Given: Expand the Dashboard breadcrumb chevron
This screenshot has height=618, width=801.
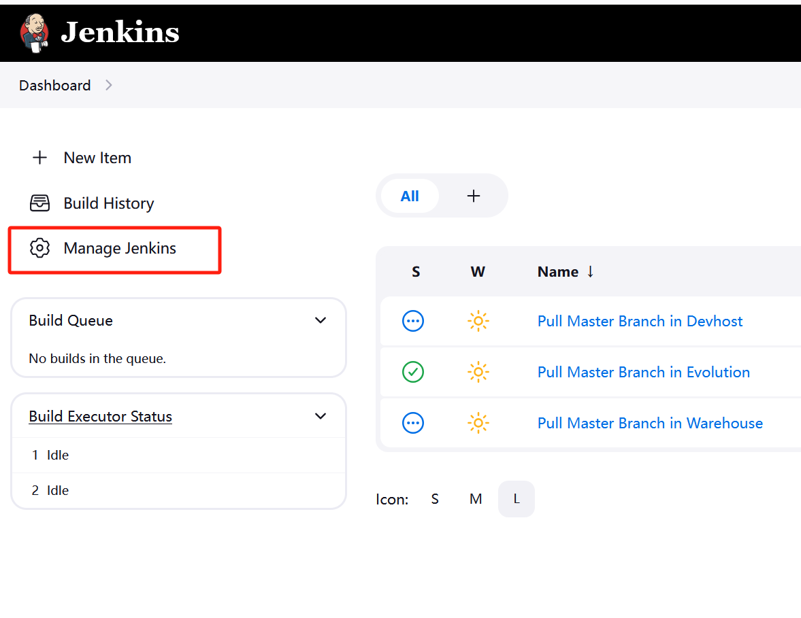Looking at the screenshot, I should [x=108, y=85].
